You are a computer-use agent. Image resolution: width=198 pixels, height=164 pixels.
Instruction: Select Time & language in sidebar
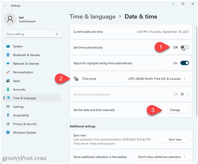pos(33,98)
